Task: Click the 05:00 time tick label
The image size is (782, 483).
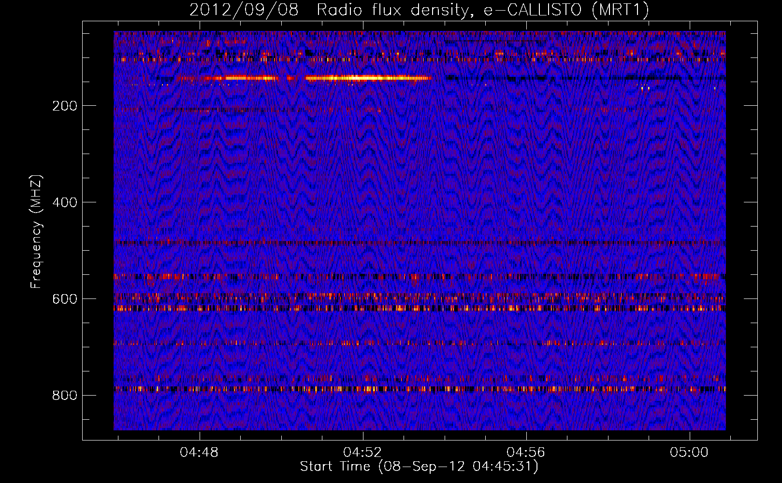Action: [x=689, y=453]
